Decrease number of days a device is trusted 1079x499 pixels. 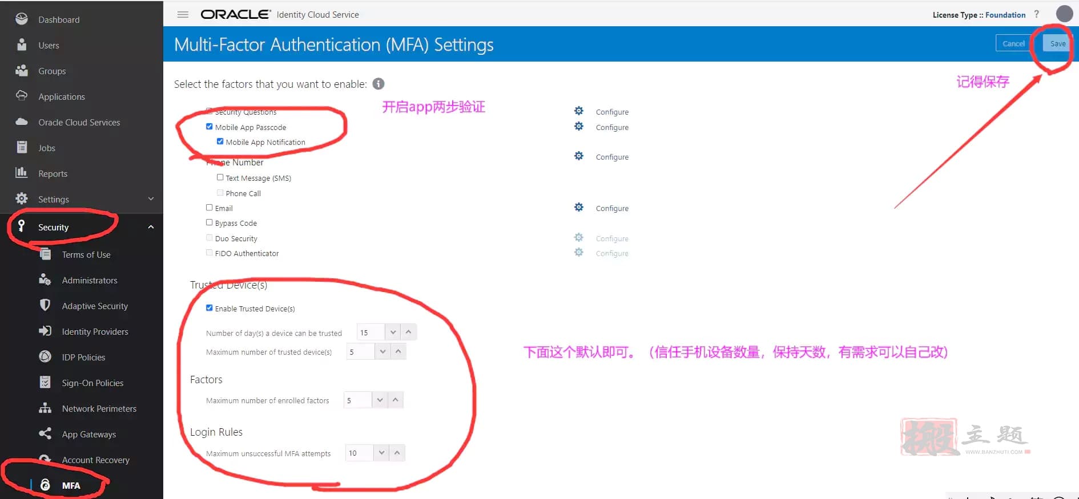393,332
